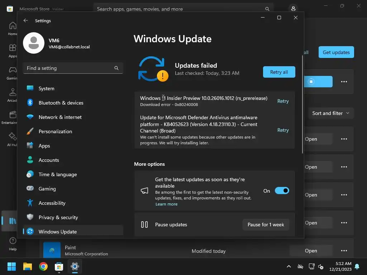Select Windows Update in sidebar
Image resolution: width=367 pixels, height=275 pixels.
coord(73,231)
